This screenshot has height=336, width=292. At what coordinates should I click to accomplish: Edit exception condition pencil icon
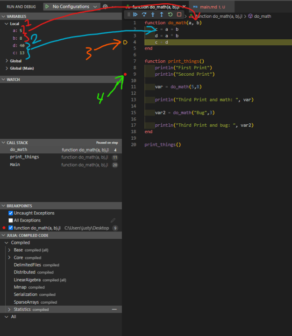pos(113,220)
